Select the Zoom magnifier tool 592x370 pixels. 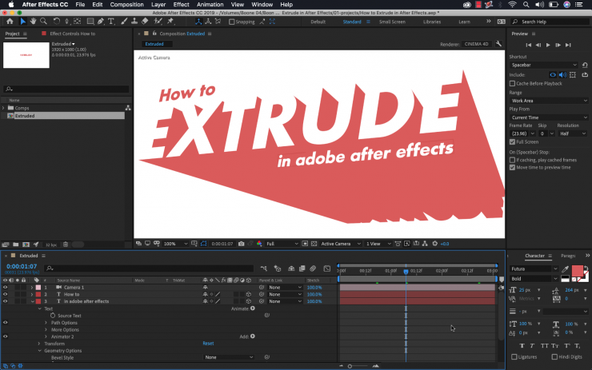pos(43,22)
